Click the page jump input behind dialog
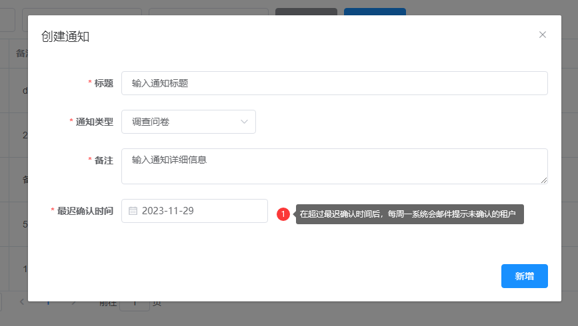Viewport: 578px width, 326px height. click(135, 305)
